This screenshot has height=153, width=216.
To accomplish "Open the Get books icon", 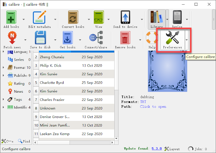I will pos(67,37).
